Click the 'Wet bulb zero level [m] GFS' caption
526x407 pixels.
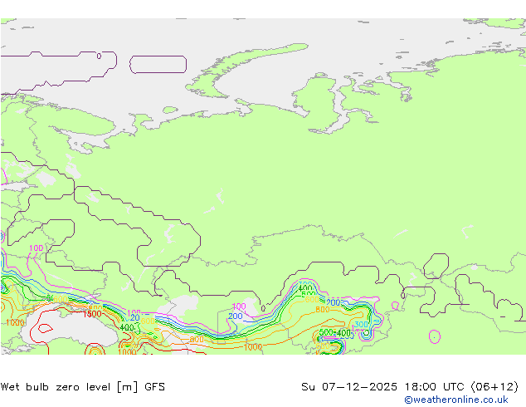[83, 387]
